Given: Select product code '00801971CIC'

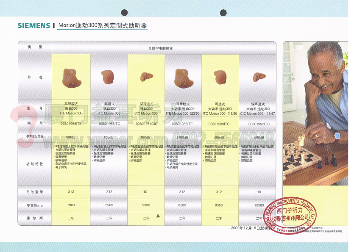Looking at the screenshot, I should [147, 124].
